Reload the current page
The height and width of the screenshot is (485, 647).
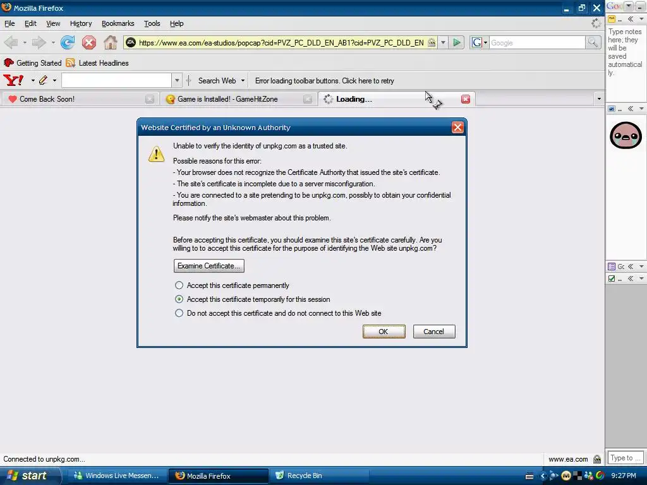pyautogui.click(x=67, y=42)
